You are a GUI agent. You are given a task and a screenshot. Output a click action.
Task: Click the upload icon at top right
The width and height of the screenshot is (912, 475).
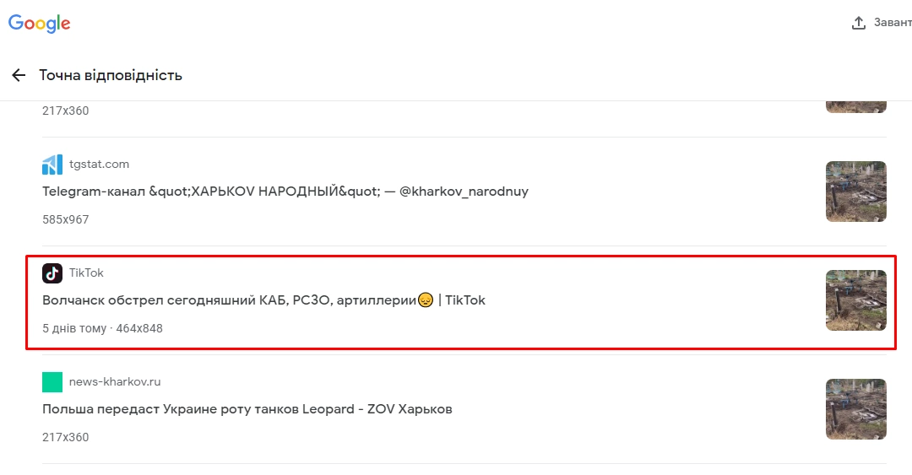[859, 23]
